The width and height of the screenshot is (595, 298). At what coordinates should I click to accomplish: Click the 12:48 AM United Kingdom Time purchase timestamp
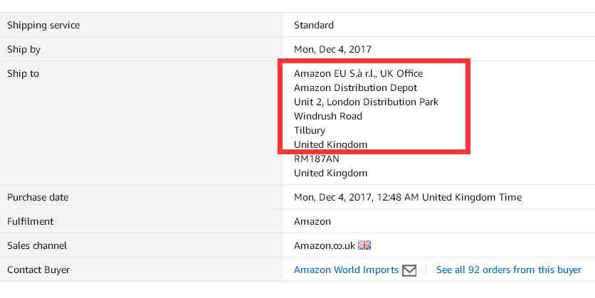449,198
